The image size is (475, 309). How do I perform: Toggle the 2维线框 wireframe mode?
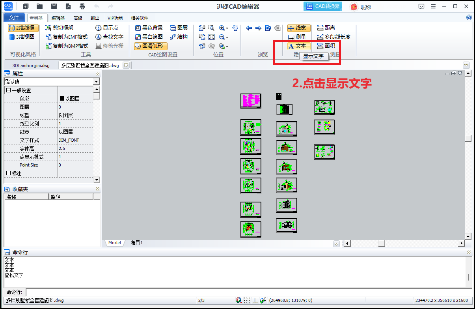point(23,28)
